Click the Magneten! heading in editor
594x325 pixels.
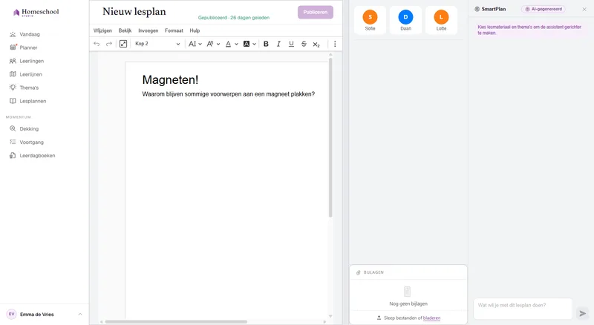pos(170,80)
